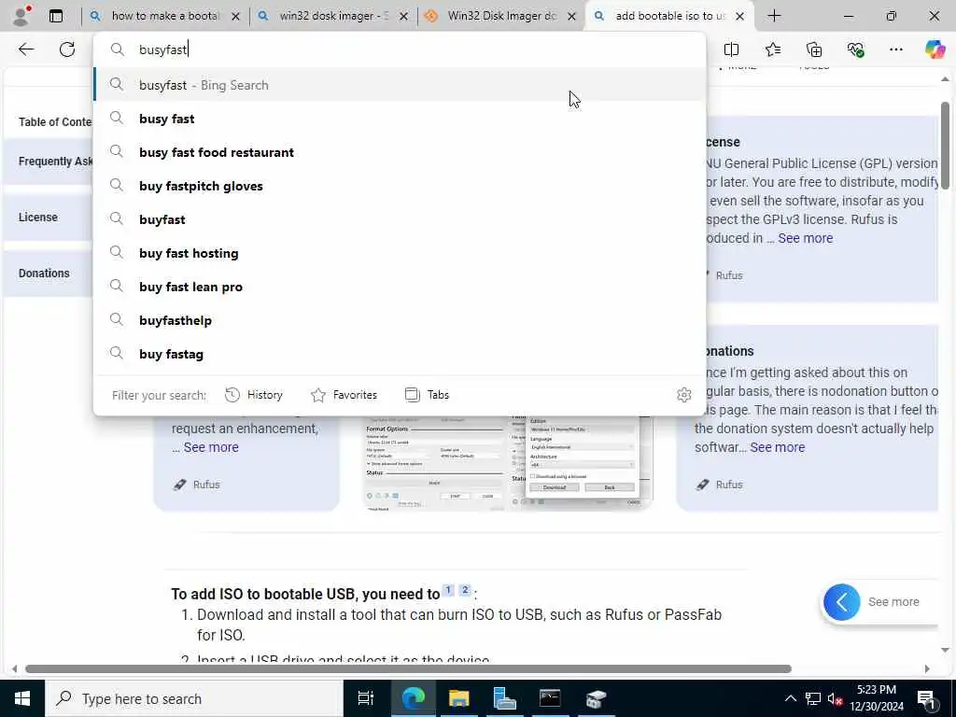Select 'busyfast - Bing Search' suggestion
This screenshot has height=717, width=956.
click(x=400, y=85)
